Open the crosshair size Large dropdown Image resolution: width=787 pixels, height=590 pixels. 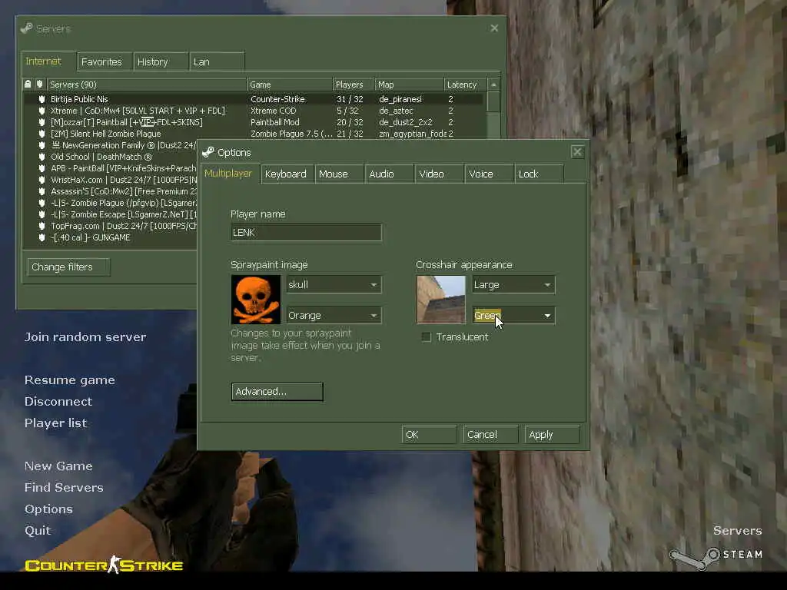[513, 284]
